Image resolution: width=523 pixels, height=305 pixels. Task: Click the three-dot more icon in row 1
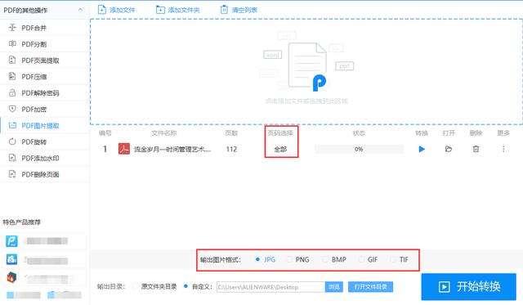[x=503, y=149]
